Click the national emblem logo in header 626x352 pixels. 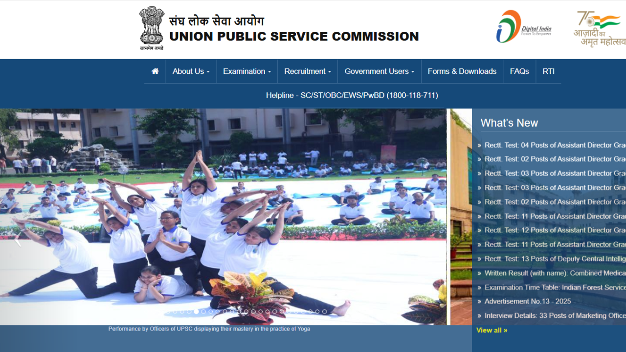point(152,28)
